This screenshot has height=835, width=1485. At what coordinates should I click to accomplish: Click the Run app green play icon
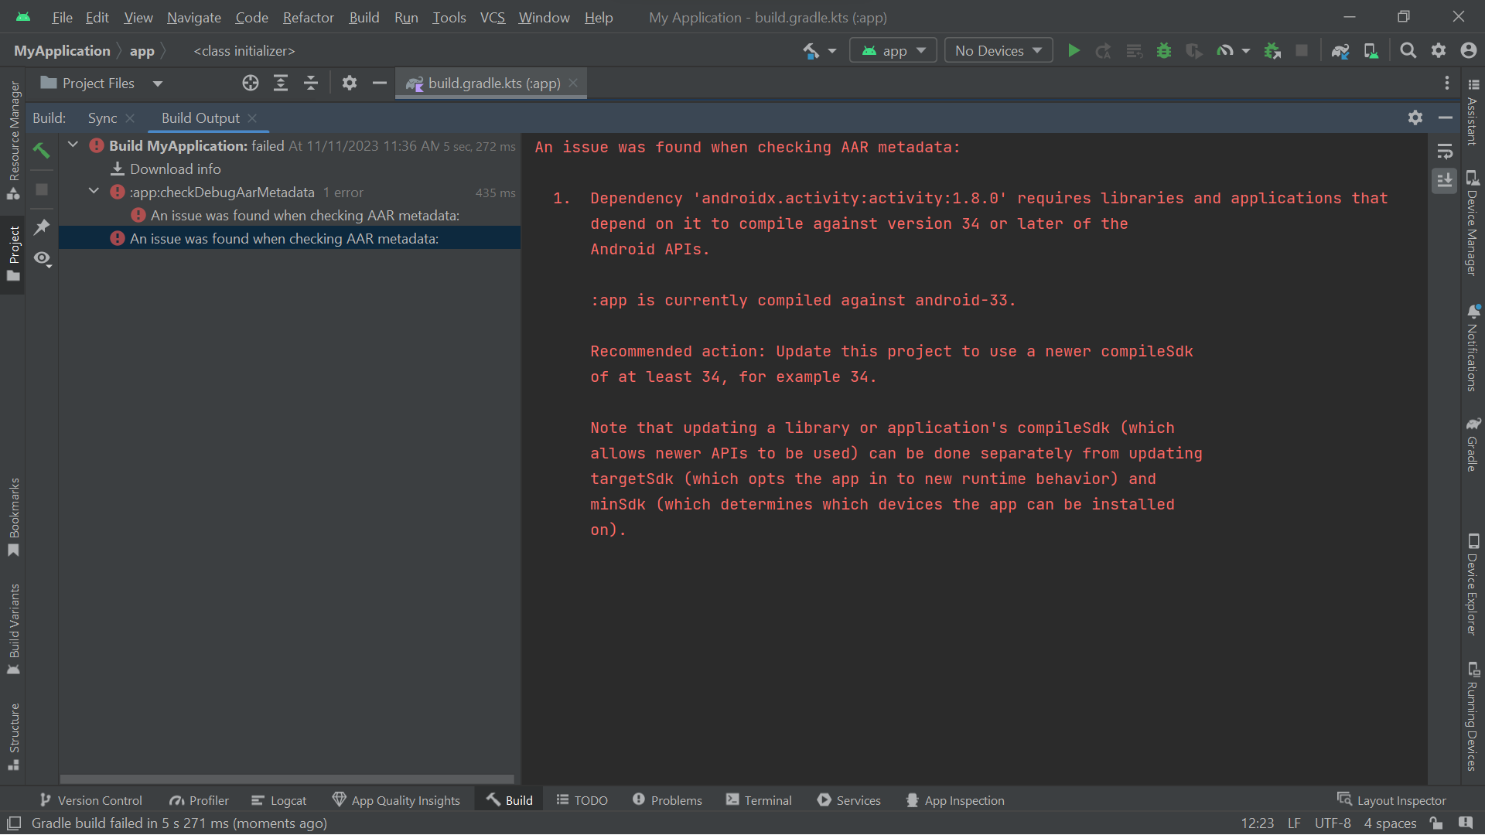coord(1074,51)
